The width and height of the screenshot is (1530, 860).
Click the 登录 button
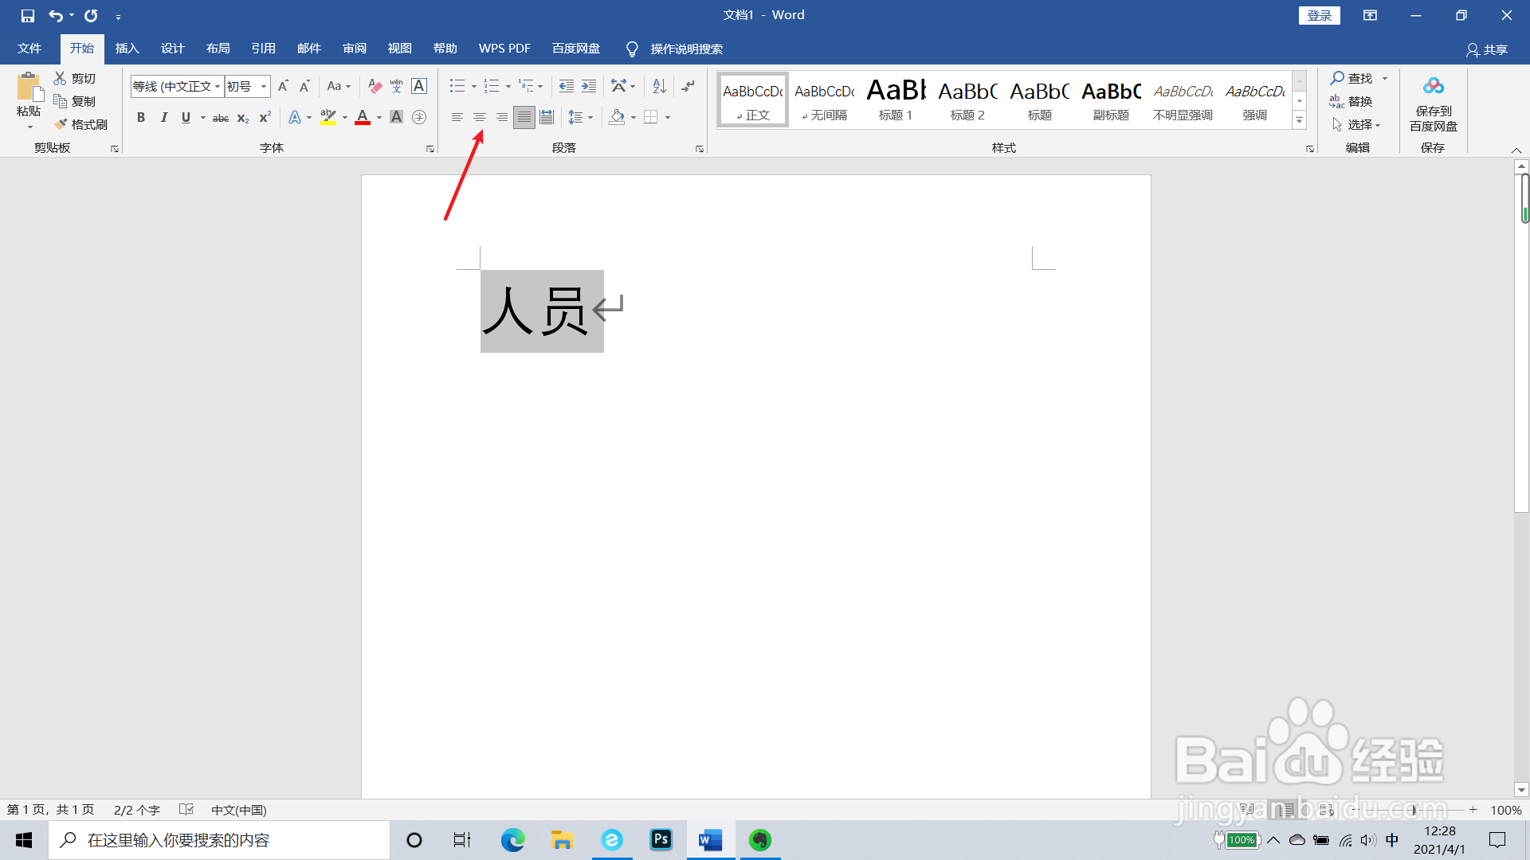tap(1320, 14)
